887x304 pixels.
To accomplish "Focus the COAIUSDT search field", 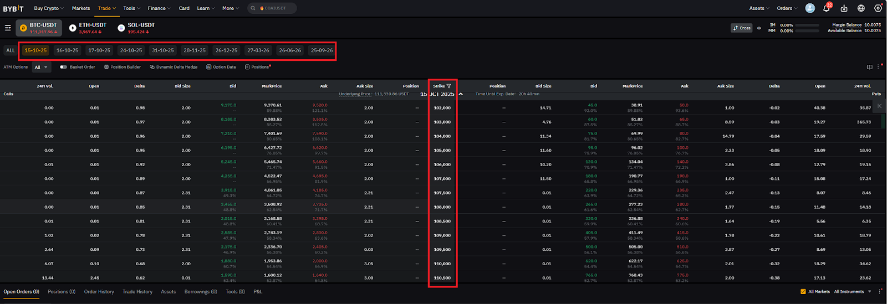I will pos(272,8).
